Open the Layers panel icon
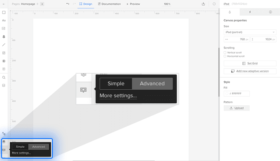Screen dimensions: 280x161 4,142
